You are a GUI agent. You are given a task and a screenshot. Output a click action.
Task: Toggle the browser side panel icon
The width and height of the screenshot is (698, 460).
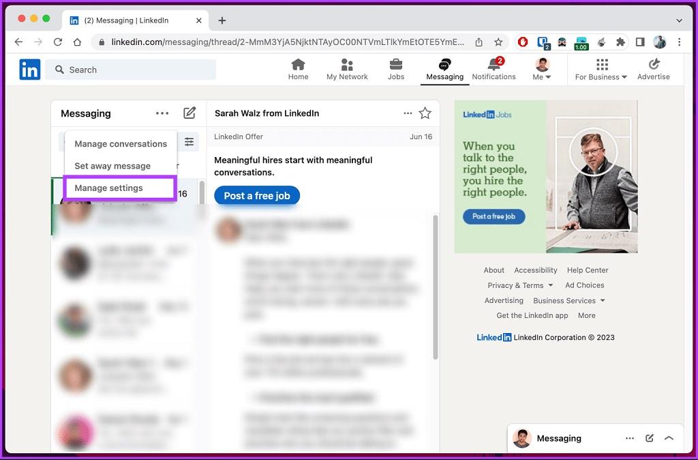pyautogui.click(x=640, y=42)
